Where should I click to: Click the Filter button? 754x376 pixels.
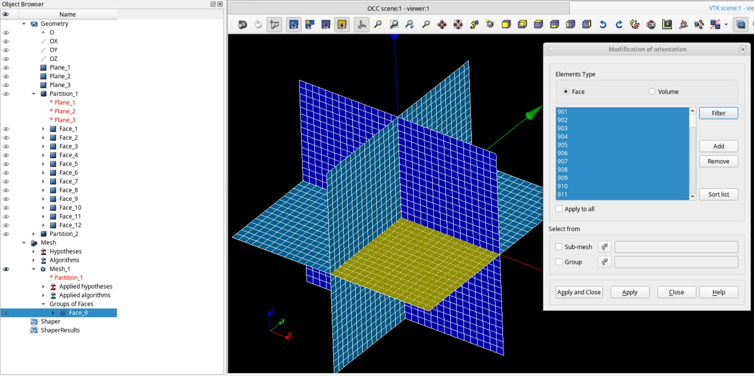point(718,113)
